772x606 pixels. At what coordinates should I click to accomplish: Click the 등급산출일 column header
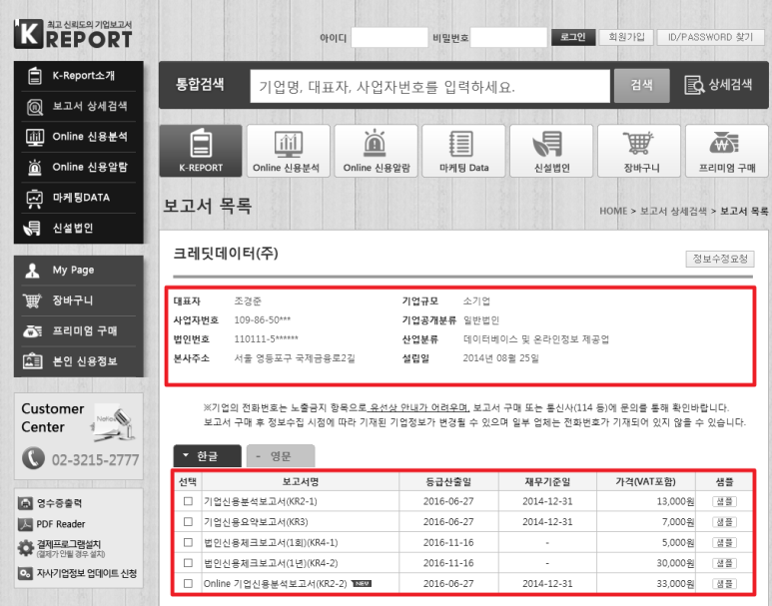point(448,481)
